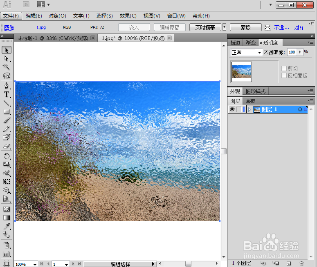
Task: Select the Eraser tool
Action: click(x=7, y=146)
